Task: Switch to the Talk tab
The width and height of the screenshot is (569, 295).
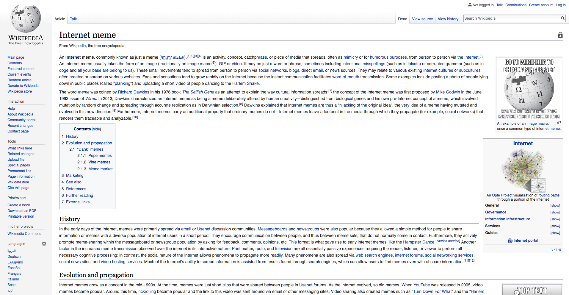Action: tap(73, 19)
